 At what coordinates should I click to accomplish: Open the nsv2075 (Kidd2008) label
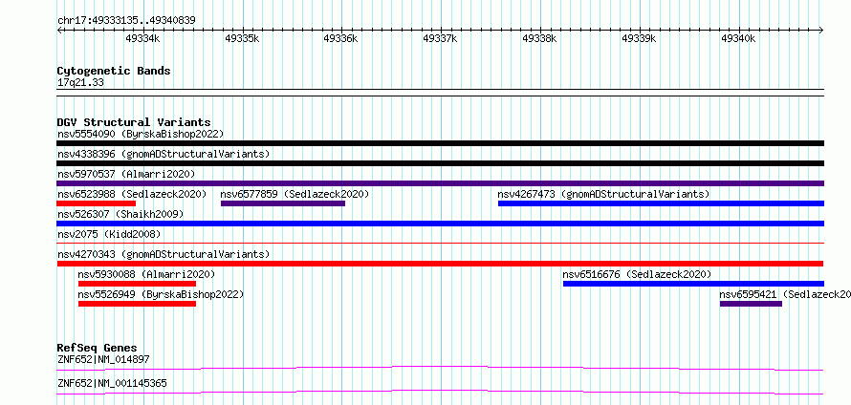[109, 234]
